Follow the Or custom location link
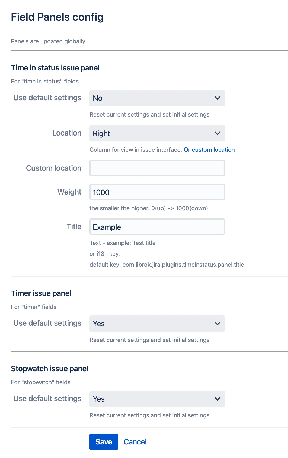Screen dimensions: 288x458 [x=209, y=150]
